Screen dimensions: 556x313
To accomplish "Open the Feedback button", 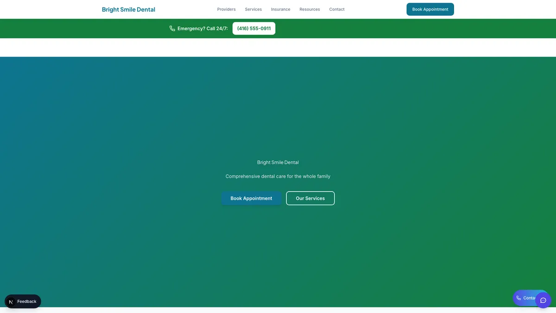I will 27,301.
